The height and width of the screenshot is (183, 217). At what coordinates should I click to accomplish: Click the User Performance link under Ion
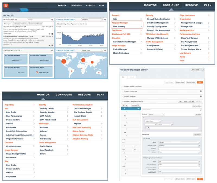tap(14, 116)
